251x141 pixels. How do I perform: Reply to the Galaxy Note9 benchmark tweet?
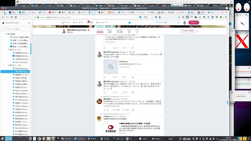(x=105, y=77)
